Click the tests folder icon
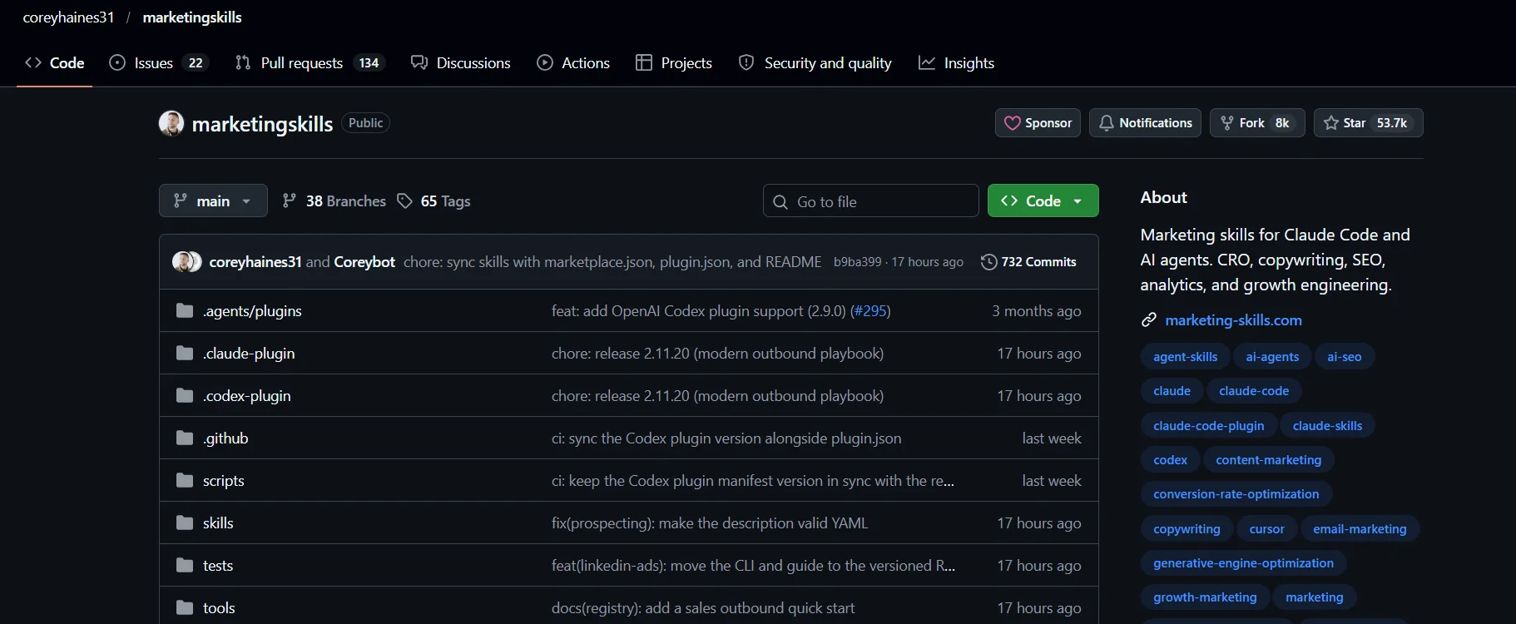Image resolution: width=1516 pixels, height=624 pixels. (x=185, y=566)
